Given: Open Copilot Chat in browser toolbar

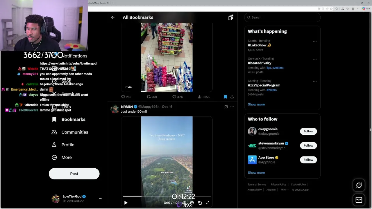Looking at the screenshot, I should coord(366,9).
